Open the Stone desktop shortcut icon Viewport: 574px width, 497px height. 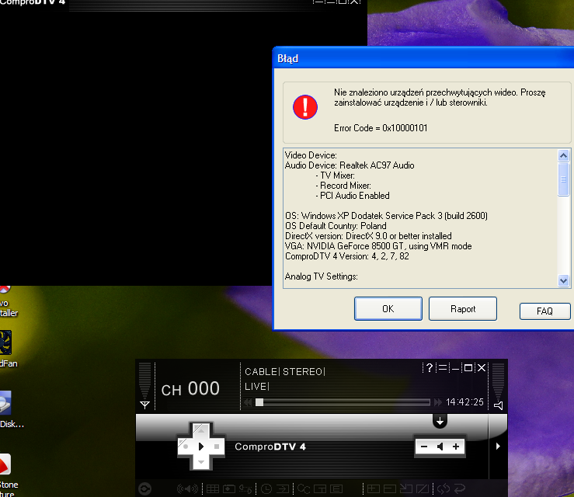point(5,464)
